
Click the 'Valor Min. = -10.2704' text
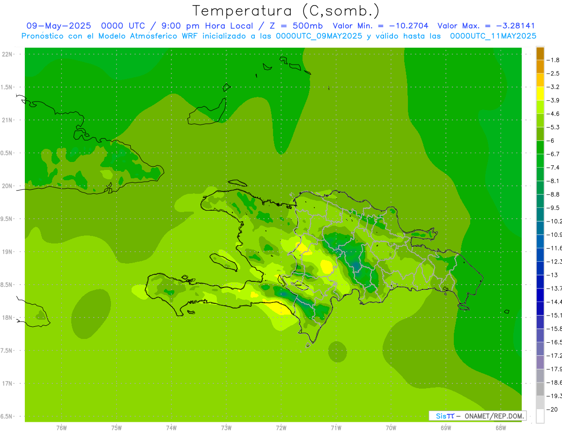point(380,26)
